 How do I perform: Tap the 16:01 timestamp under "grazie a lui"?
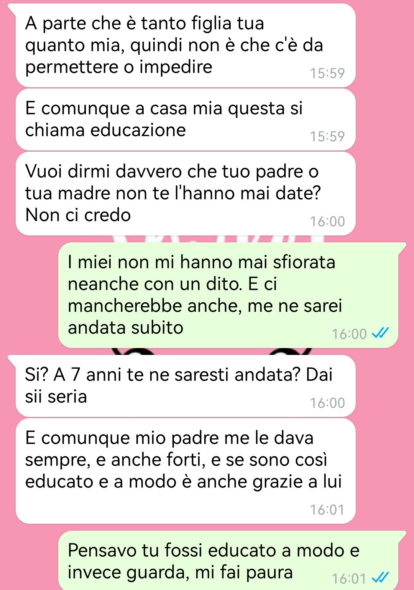tap(327, 510)
